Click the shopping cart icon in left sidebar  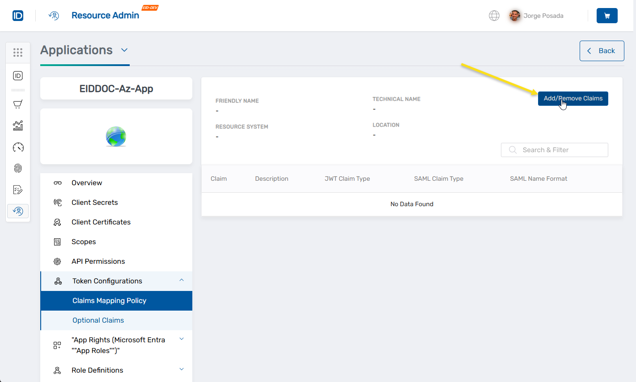[18, 104]
